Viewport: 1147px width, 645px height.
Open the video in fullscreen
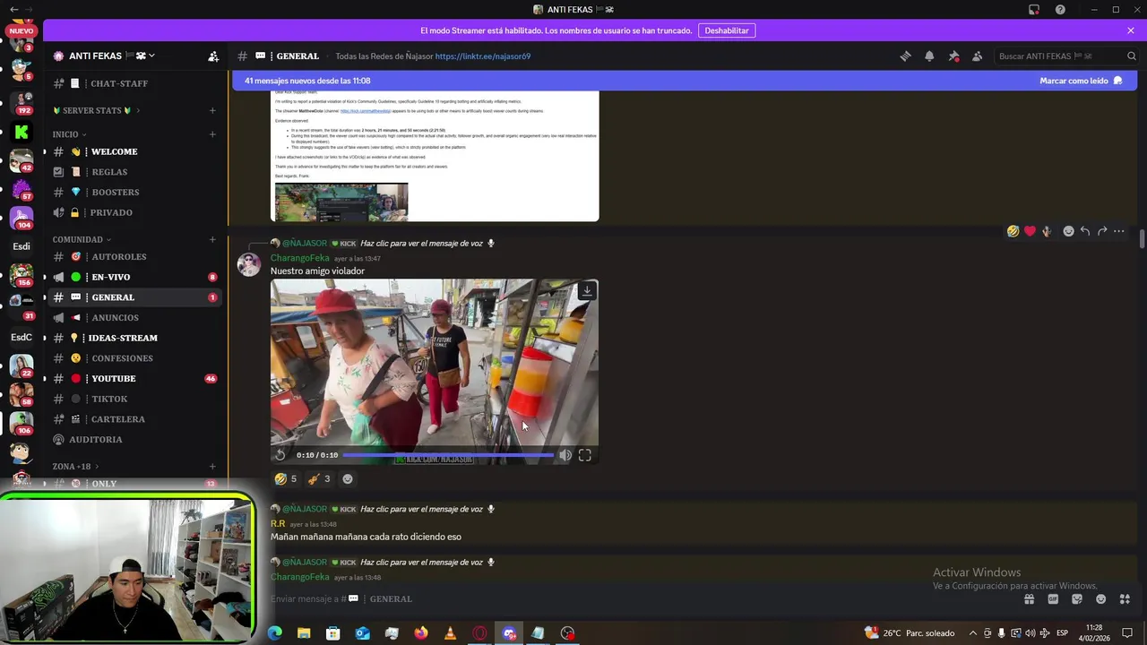click(x=585, y=455)
